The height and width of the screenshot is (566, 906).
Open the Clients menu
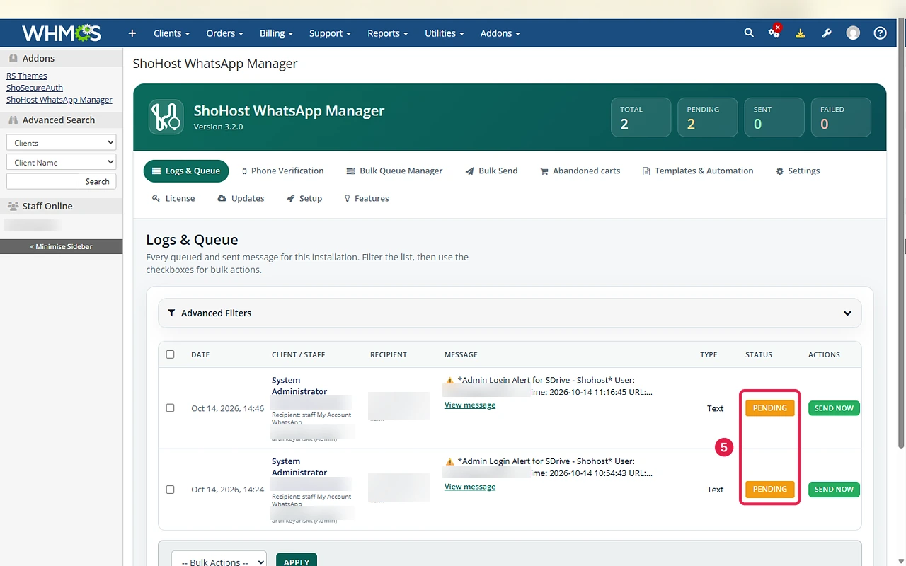[171, 33]
